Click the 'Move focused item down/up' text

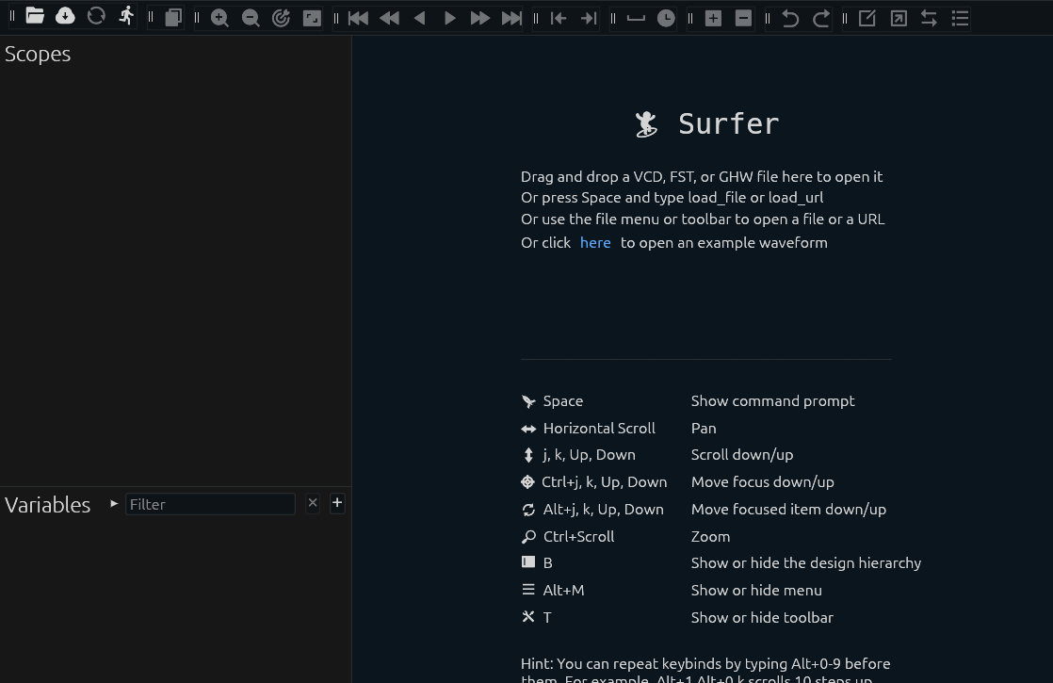pos(788,509)
